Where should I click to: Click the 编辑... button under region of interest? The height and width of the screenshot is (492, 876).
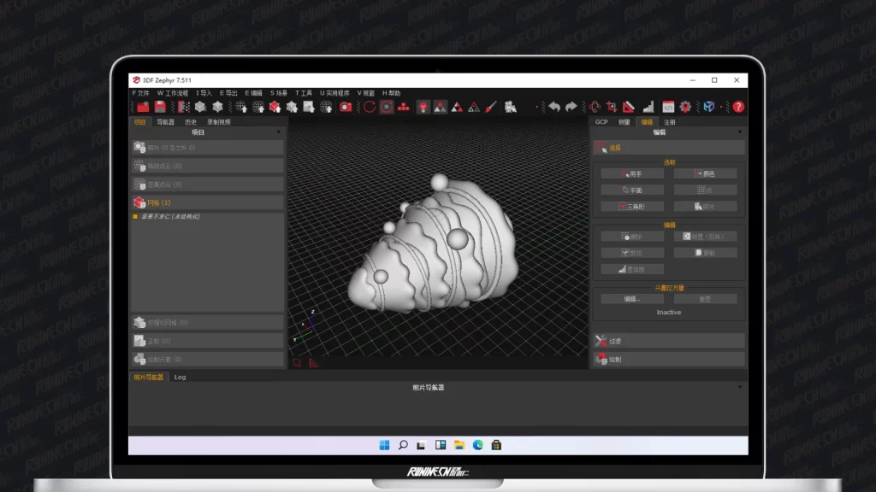(x=632, y=299)
